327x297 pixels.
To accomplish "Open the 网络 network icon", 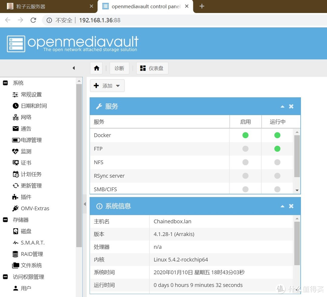I will (x=15, y=118).
